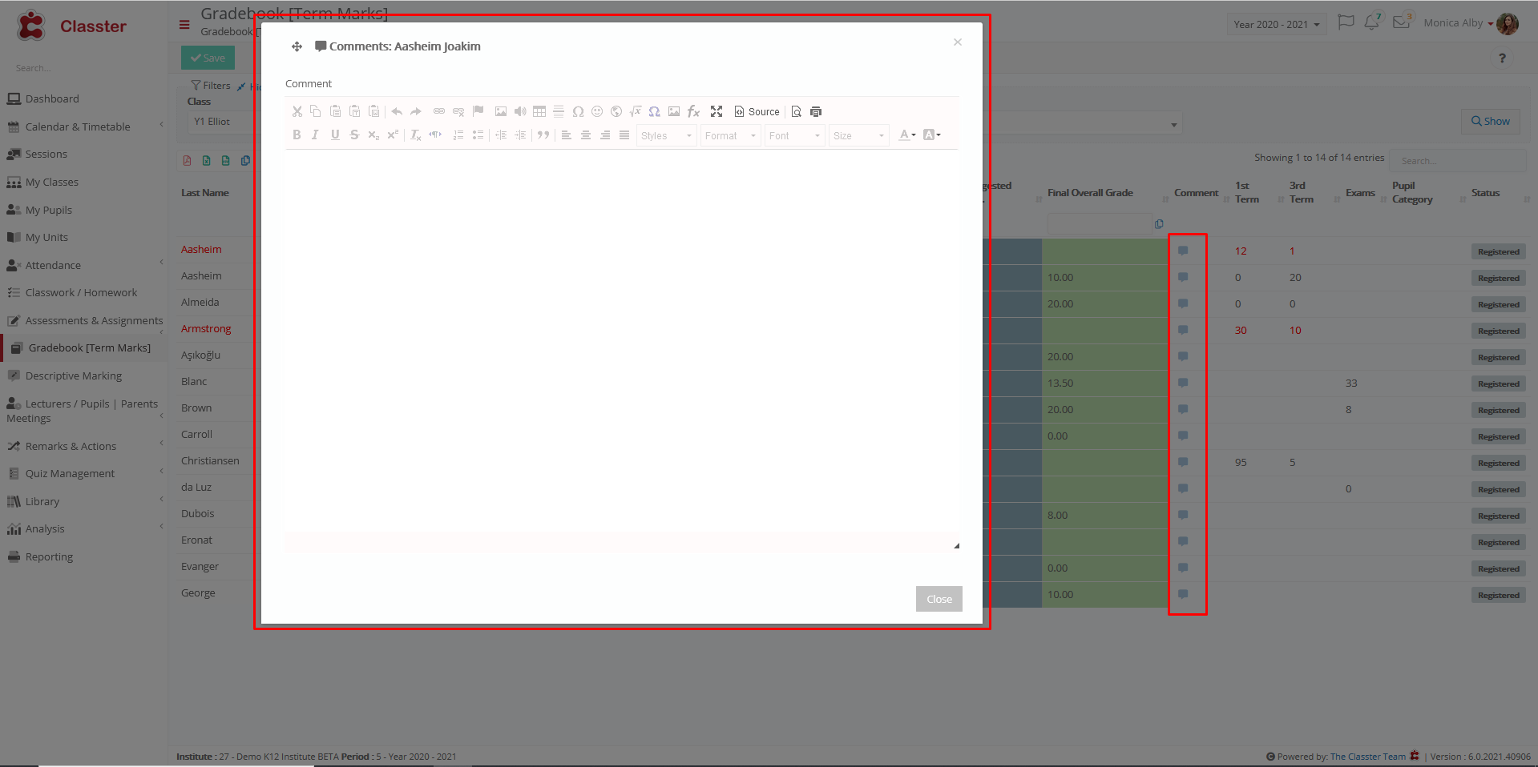Click the green Save button

(x=208, y=58)
